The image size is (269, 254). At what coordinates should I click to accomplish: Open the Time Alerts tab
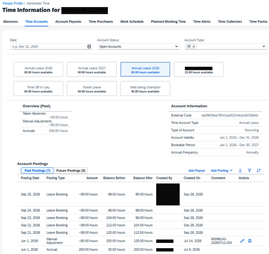point(202,21)
